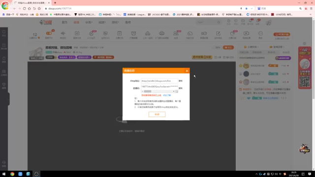Click the purple super fan badge button
Screen dimensions: 315x177
tap(283, 58)
